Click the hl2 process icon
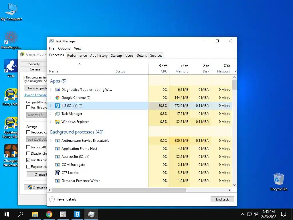293x220 pixels. coord(57,106)
